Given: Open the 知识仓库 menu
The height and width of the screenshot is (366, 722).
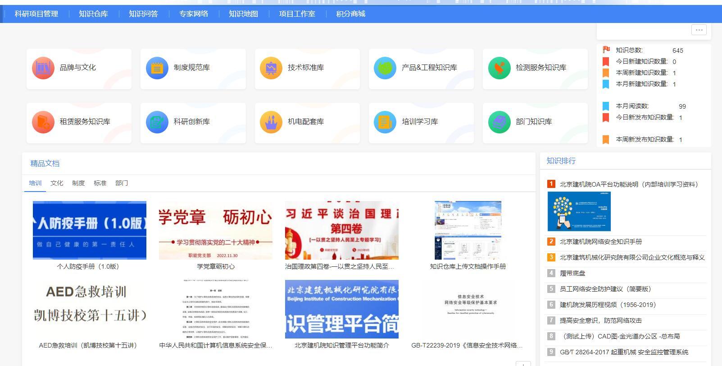Looking at the screenshot, I should pyautogui.click(x=93, y=14).
